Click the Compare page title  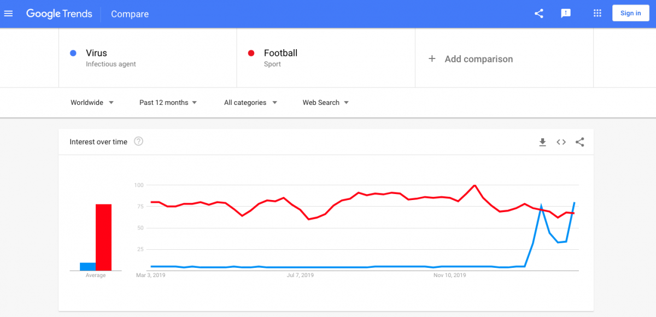[130, 14]
